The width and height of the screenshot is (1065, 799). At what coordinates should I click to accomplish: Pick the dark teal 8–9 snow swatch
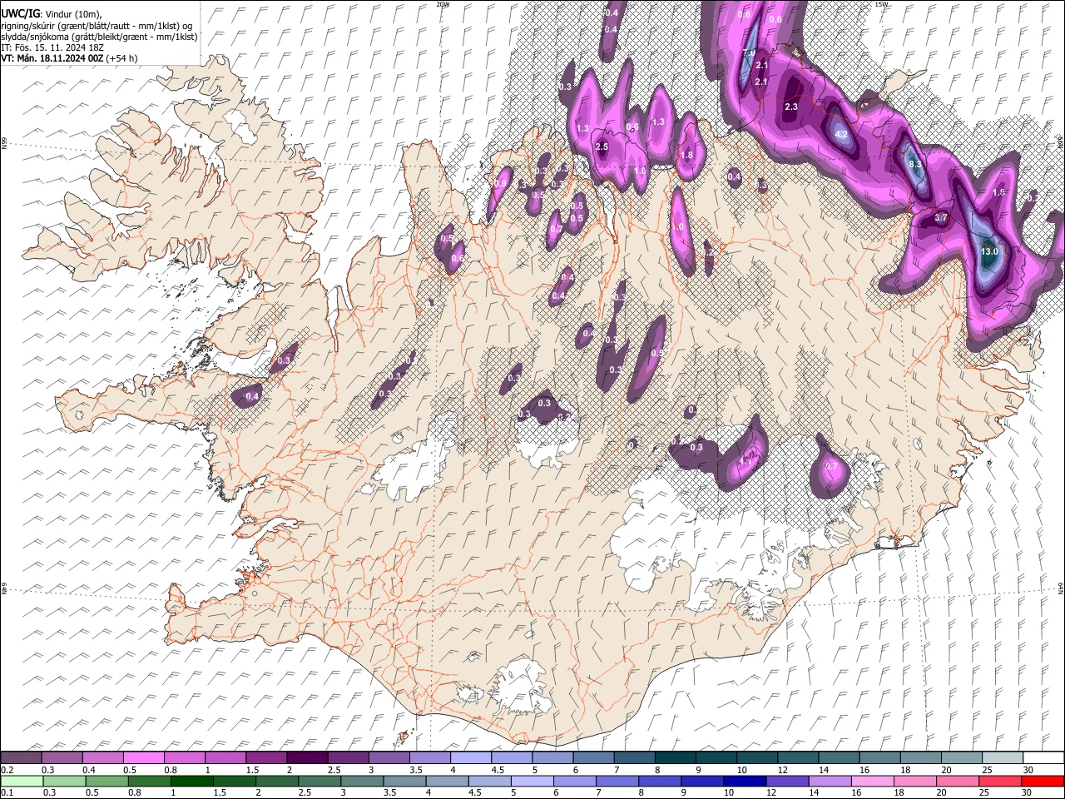675,758
